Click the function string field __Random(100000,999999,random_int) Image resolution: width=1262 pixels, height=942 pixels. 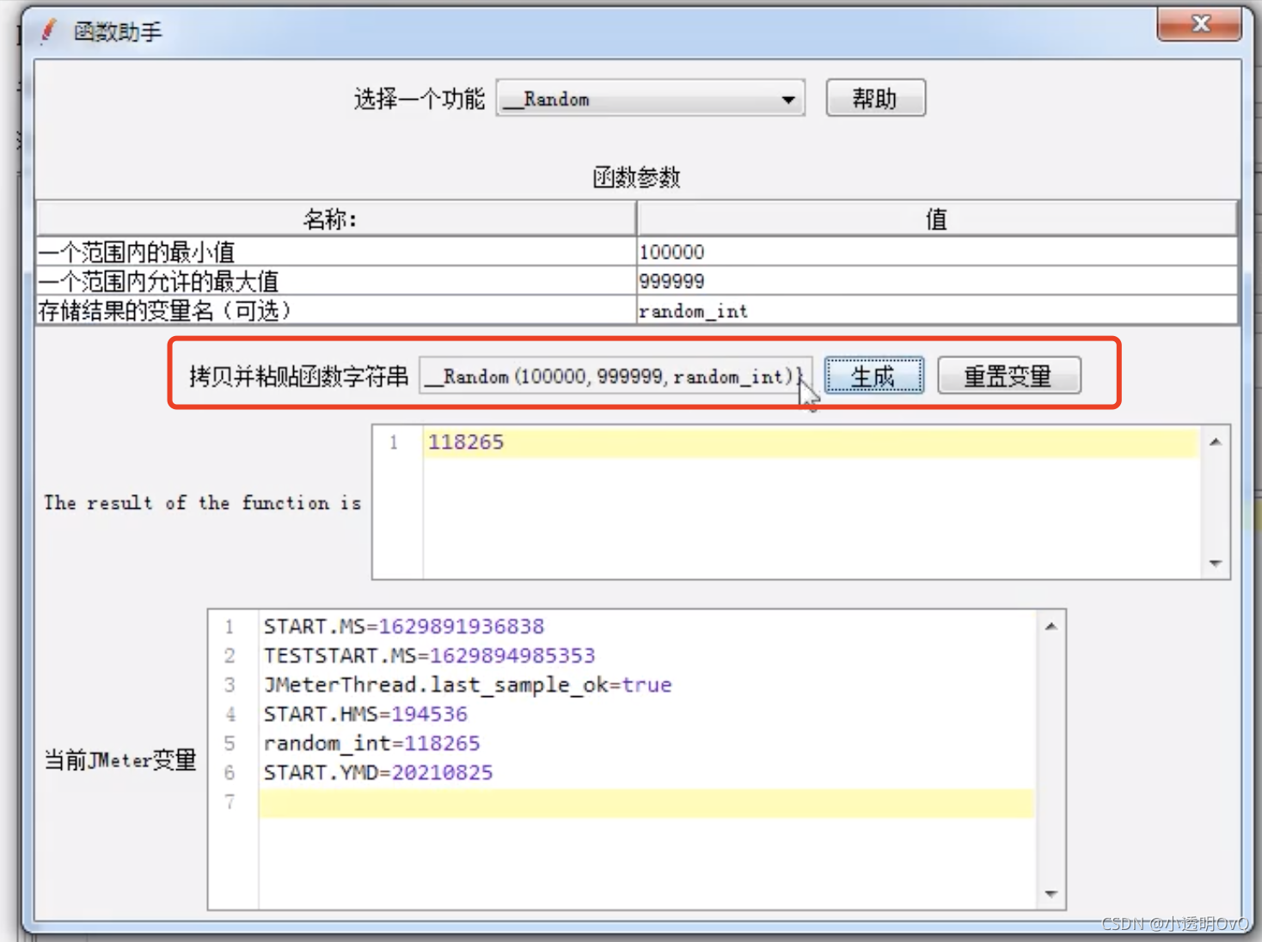point(616,376)
